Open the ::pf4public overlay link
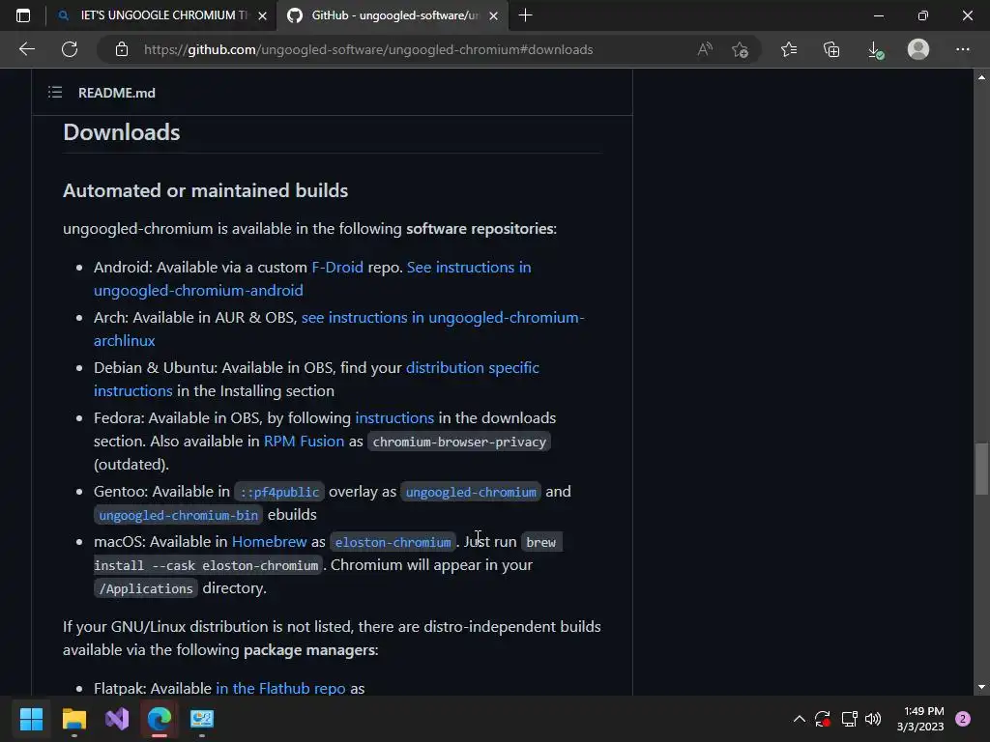Viewport: 990px width, 742px height. click(x=279, y=492)
